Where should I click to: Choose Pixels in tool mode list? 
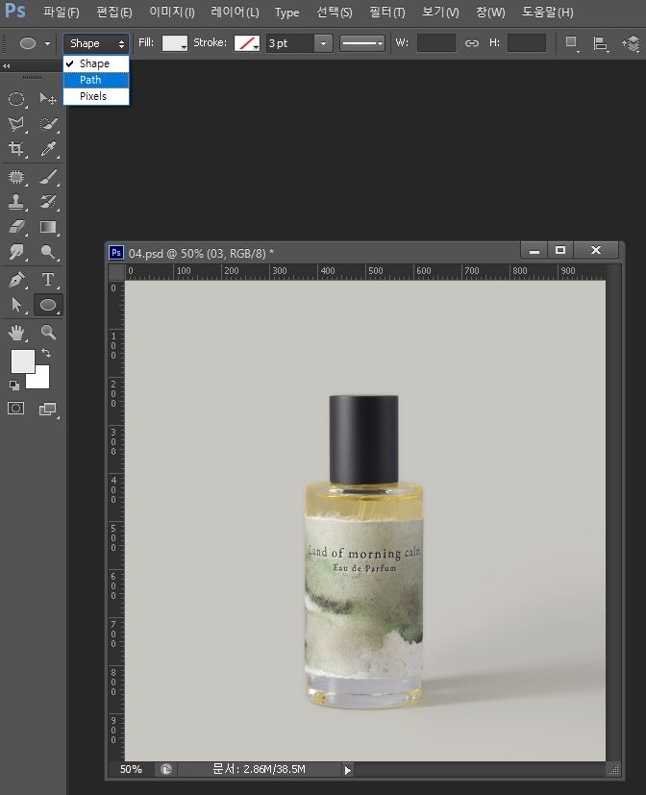(x=96, y=96)
